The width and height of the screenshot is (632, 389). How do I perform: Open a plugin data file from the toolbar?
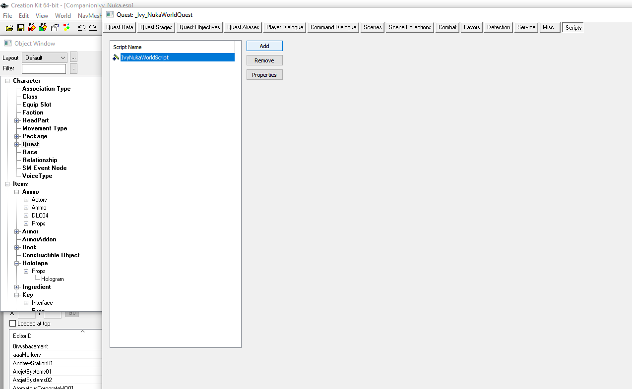click(9, 28)
